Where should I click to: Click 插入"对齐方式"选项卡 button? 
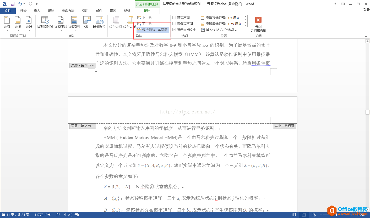tap(219, 30)
